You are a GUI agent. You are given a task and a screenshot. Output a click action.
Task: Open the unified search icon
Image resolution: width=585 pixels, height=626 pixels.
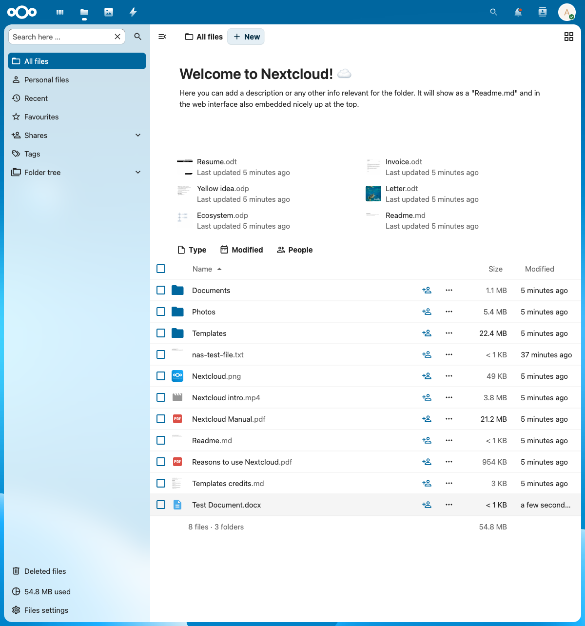click(x=493, y=12)
